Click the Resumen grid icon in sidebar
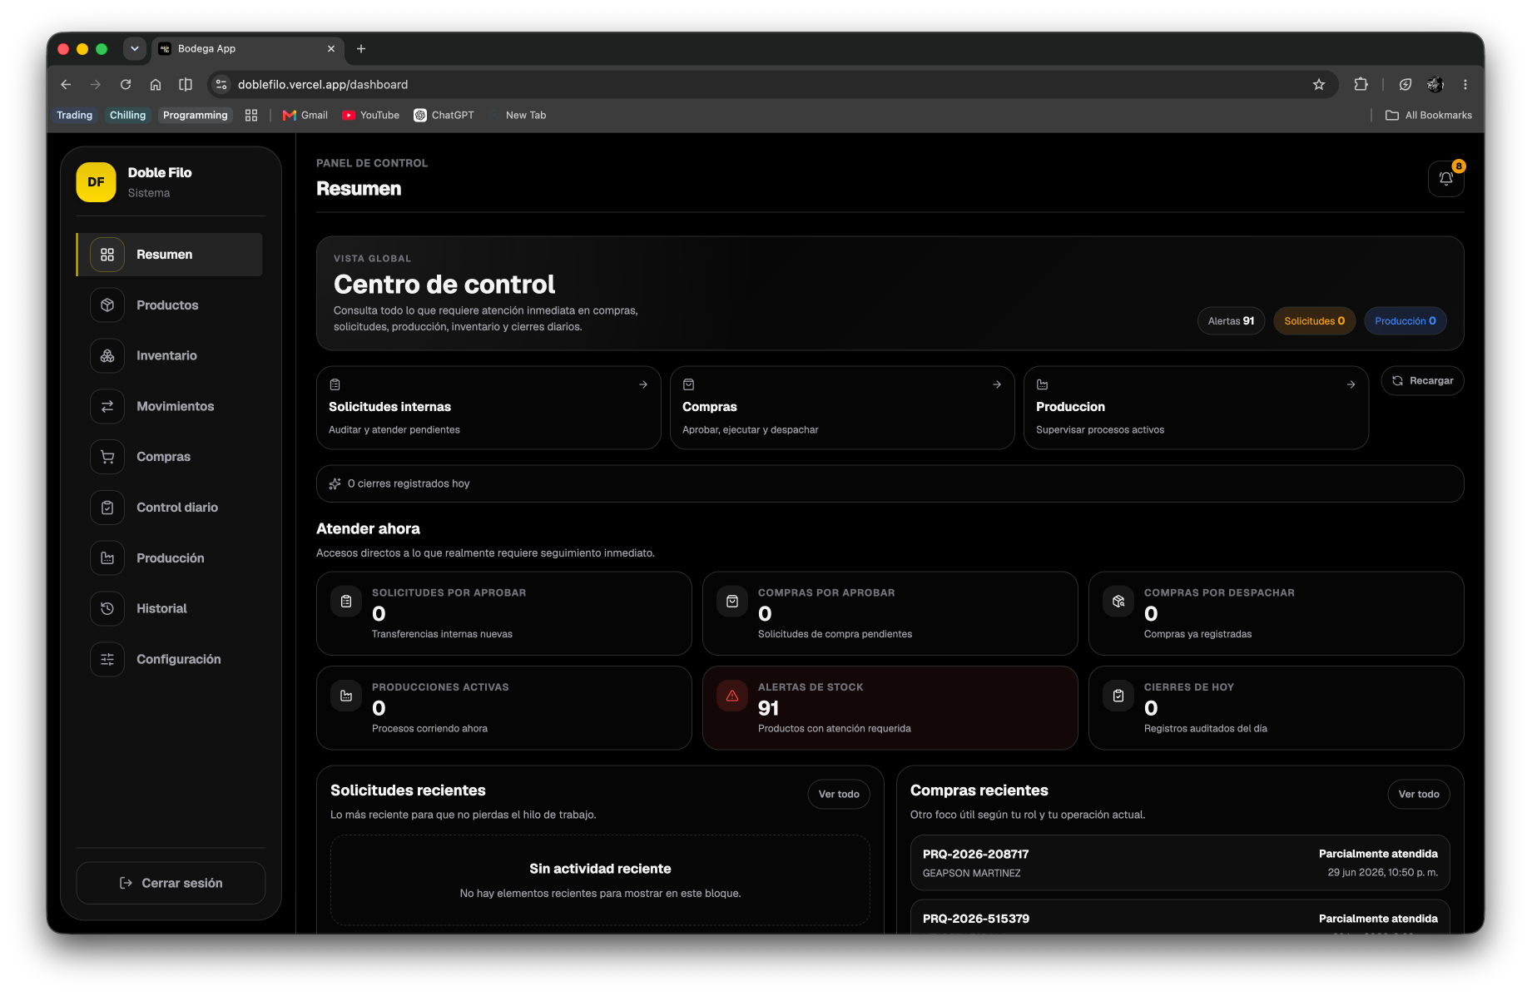1532x996 pixels. click(x=107, y=255)
